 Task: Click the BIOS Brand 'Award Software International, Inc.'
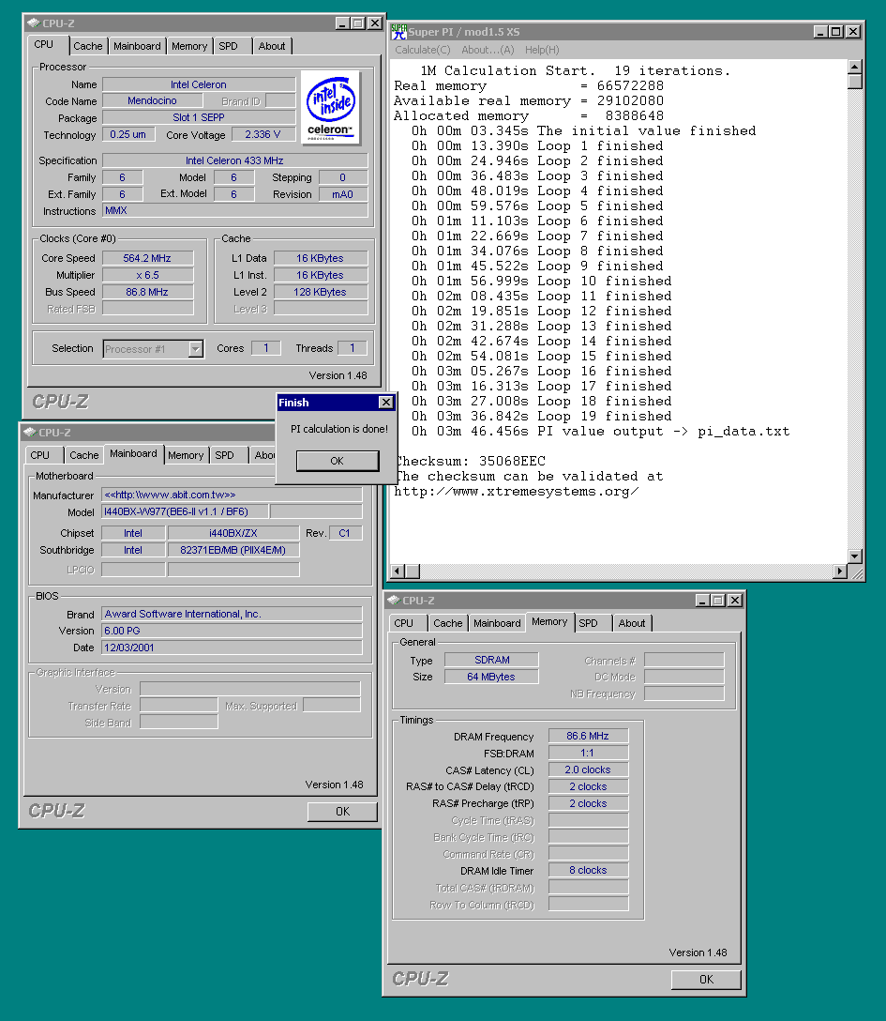(x=232, y=614)
